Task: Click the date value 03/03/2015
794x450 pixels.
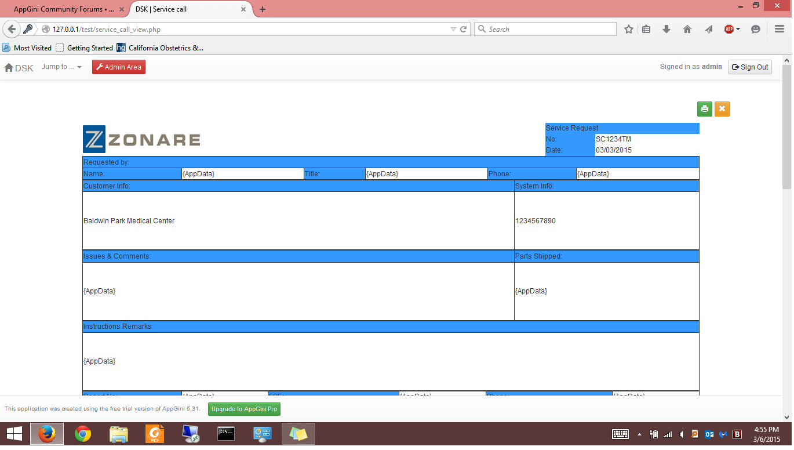Action: (614, 150)
